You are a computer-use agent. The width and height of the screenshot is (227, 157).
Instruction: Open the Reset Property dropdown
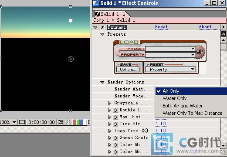(171, 70)
